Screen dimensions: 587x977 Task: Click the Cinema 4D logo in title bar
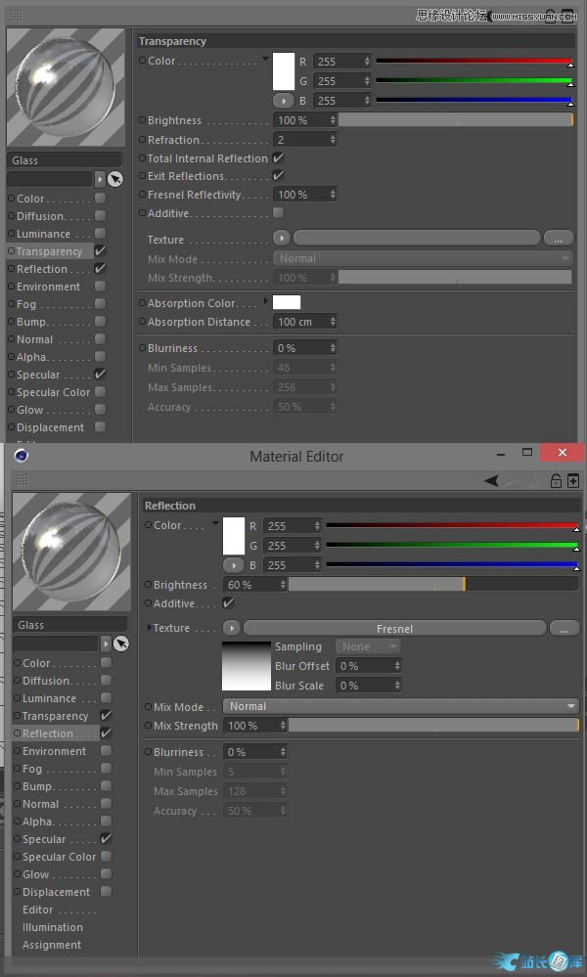pos(22,455)
